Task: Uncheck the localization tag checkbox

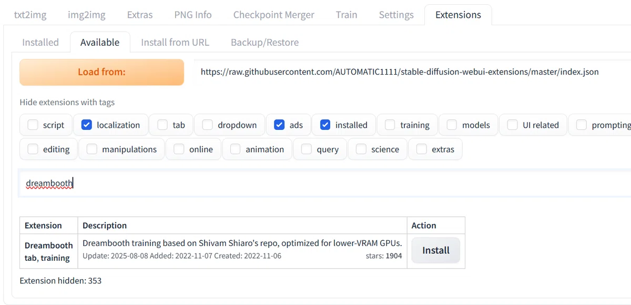Action: point(87,125)
